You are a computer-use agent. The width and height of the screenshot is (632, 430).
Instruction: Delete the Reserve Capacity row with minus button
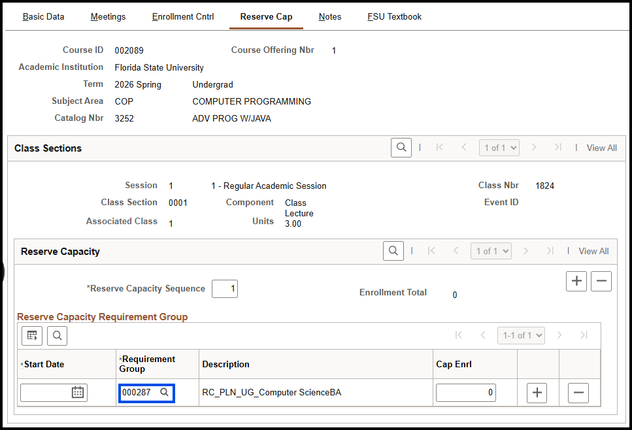[x=601, y=281]
